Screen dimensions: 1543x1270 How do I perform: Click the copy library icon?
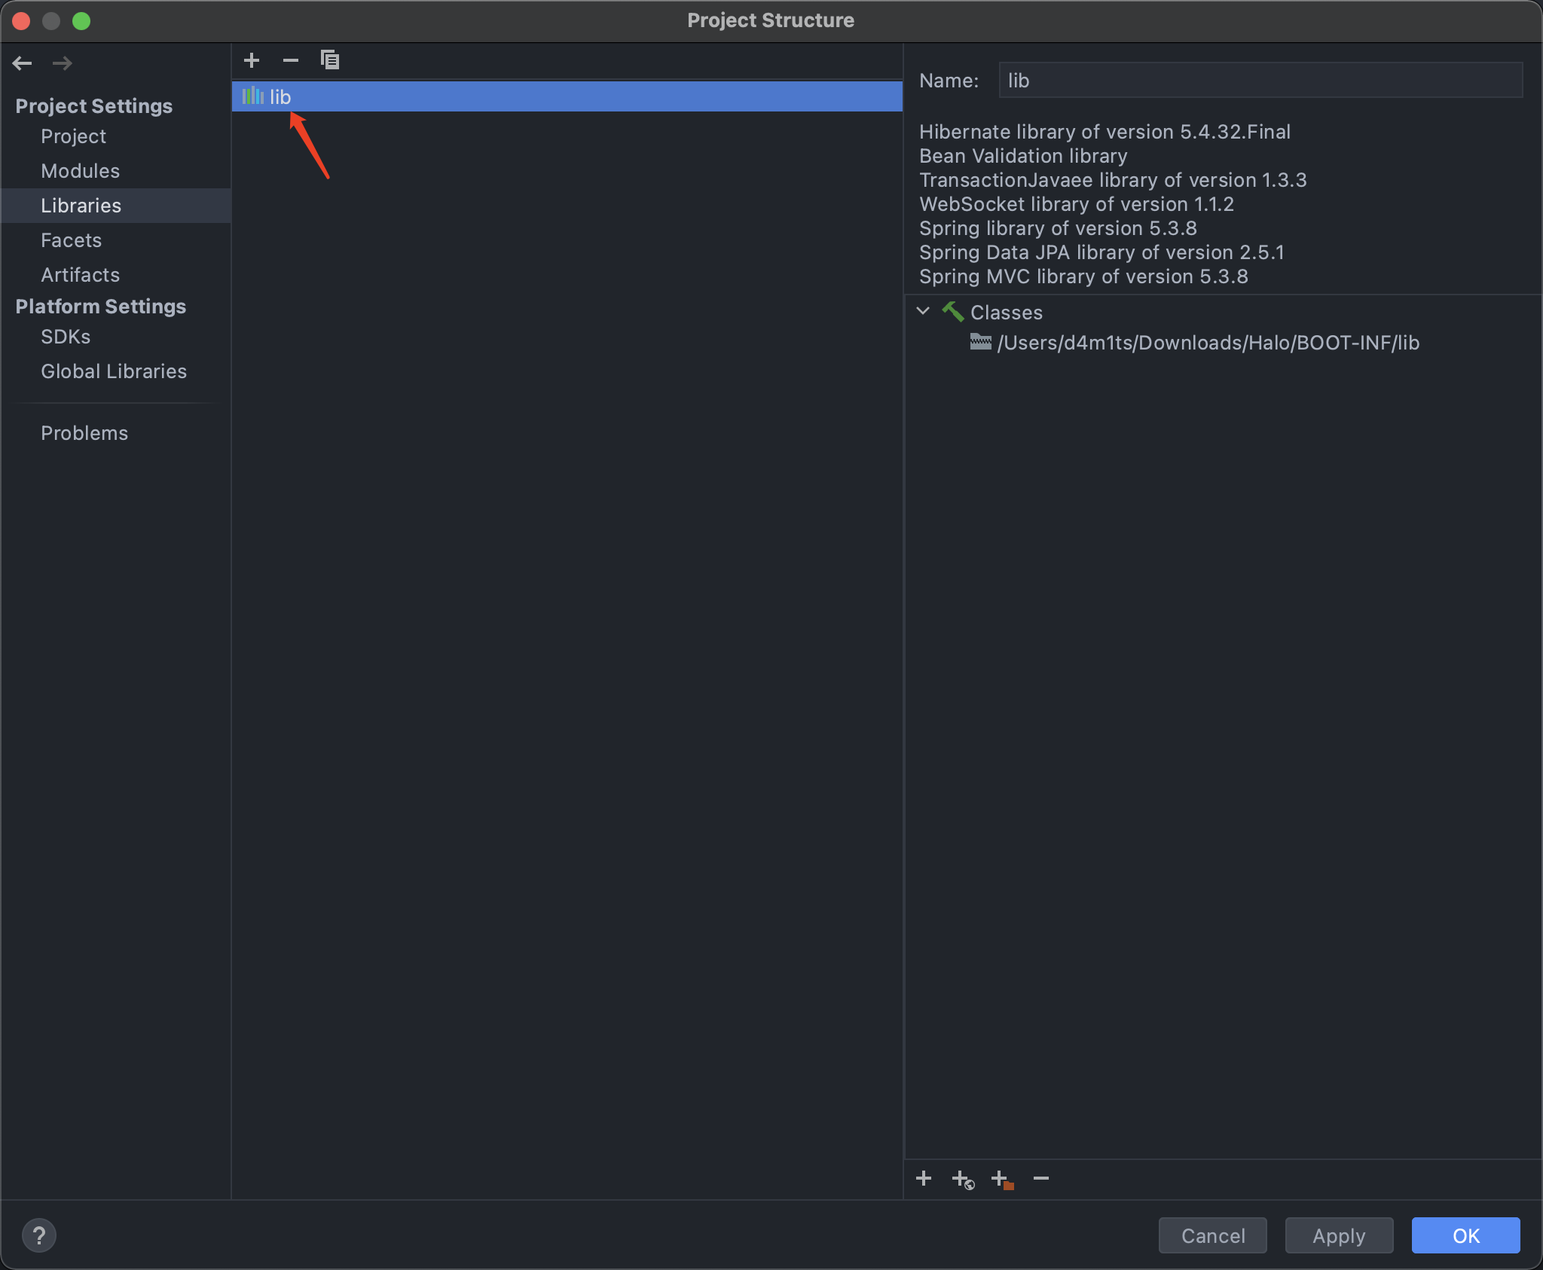330,60
